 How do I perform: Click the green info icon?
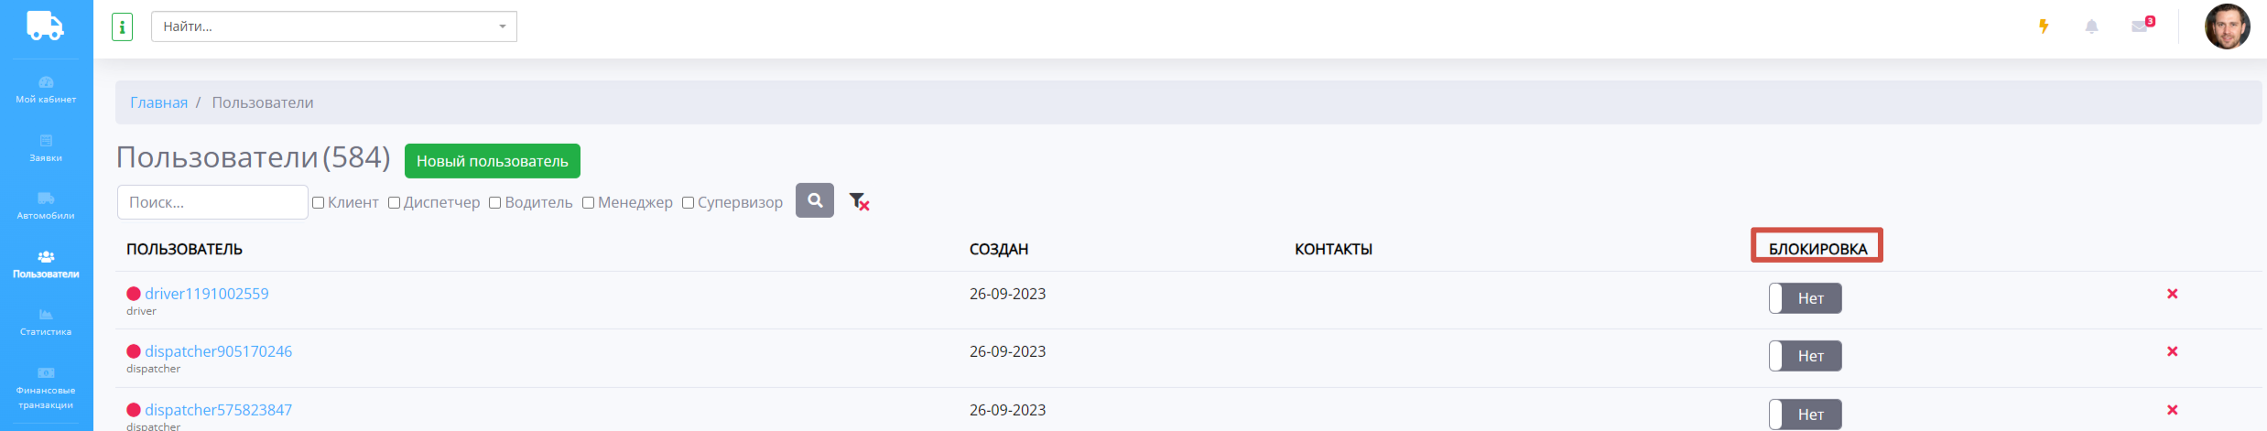pos(122,27)
